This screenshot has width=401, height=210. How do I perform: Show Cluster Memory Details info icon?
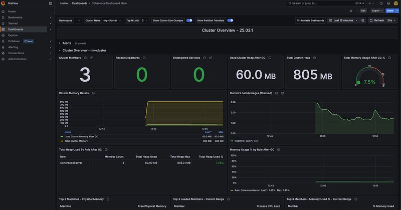(93, 93)
